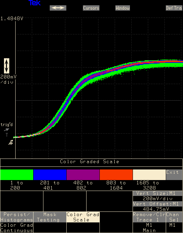This screenshot has width=183, height=233.
Task: Select the cream 1605 to 3208 swatch
Action: [149, 175]
